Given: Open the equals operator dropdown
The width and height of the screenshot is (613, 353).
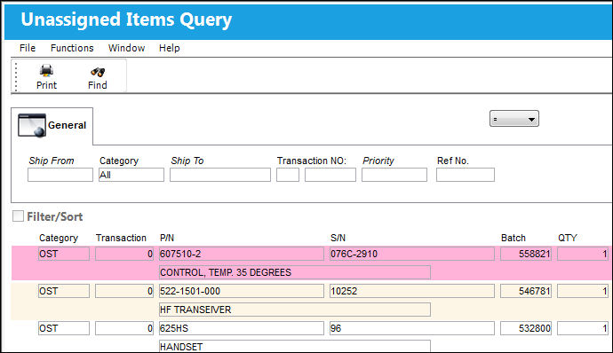Looking at the screenshot, I should click(x=514, y=119).
